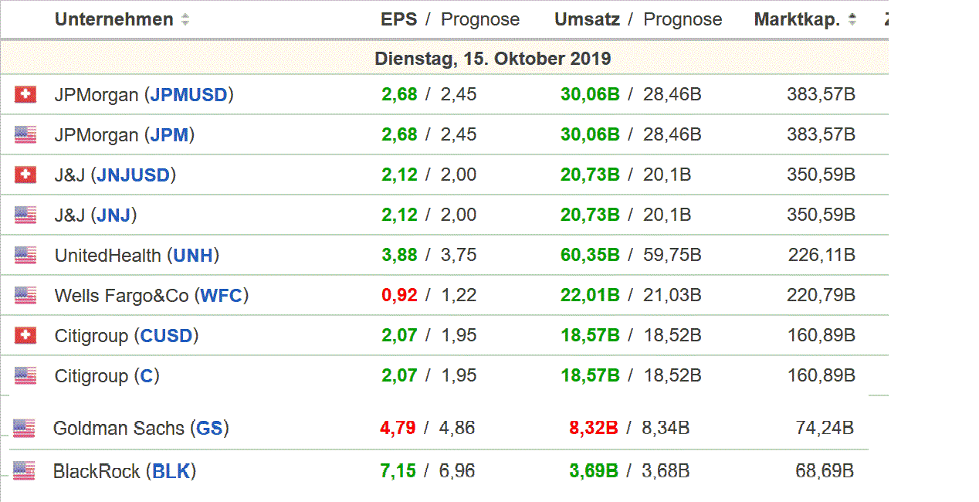This screenshot has height=502, width=979.
Task: Click Swiss flag icon beside J&J (JNJUSD)
Action: coord(25,175)
